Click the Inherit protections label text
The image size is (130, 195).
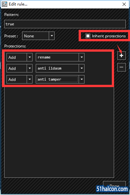click(x=109, y=36)
